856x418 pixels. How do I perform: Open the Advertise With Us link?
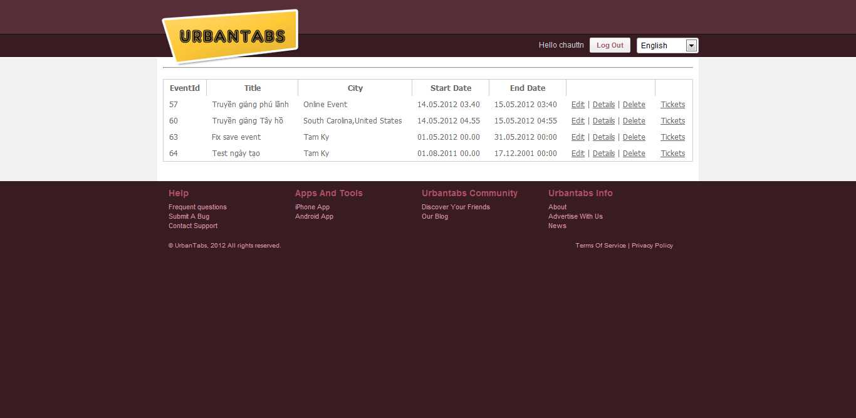tap(575, 216)
